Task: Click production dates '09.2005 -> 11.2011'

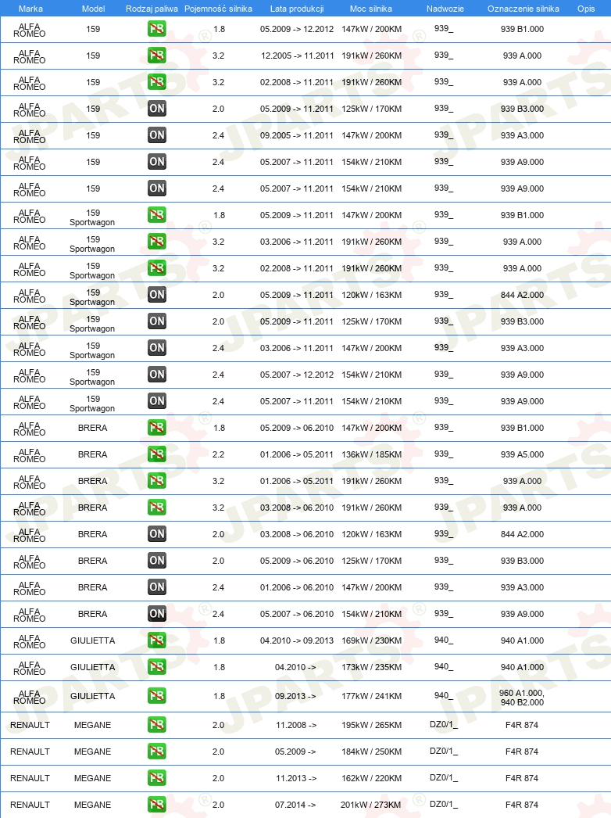Action: (297, 135)
